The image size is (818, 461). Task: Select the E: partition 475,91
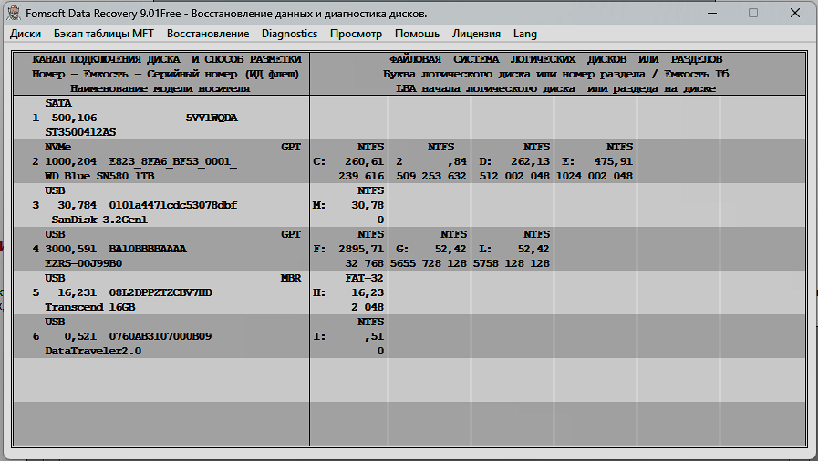(x=595, y=162)
